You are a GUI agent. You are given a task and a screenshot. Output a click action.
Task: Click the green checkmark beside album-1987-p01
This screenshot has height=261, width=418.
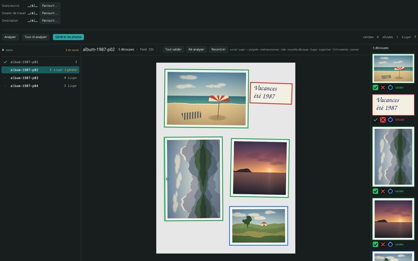click(5, 62)
